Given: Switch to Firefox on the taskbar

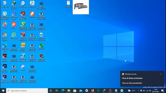Looking at the screenshot, I should click(93, 91).
